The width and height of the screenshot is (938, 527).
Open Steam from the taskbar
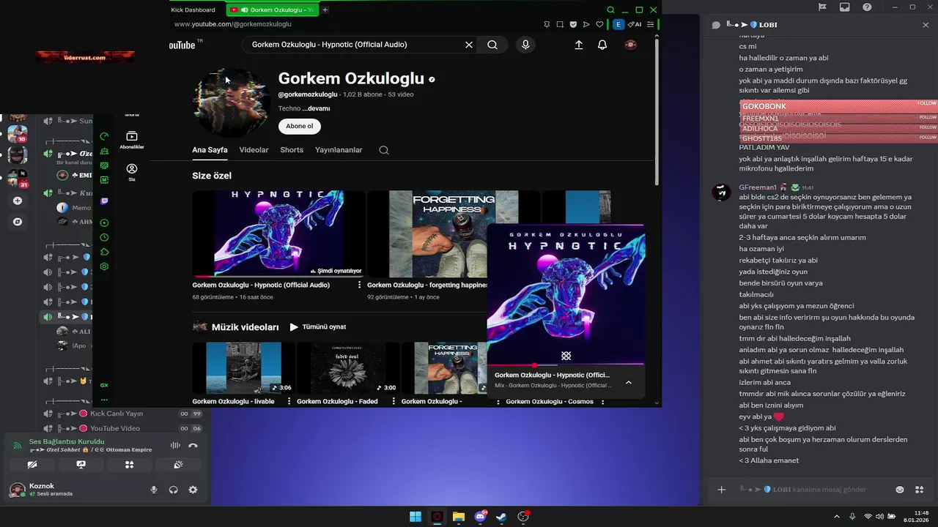[x=501, y=517]
